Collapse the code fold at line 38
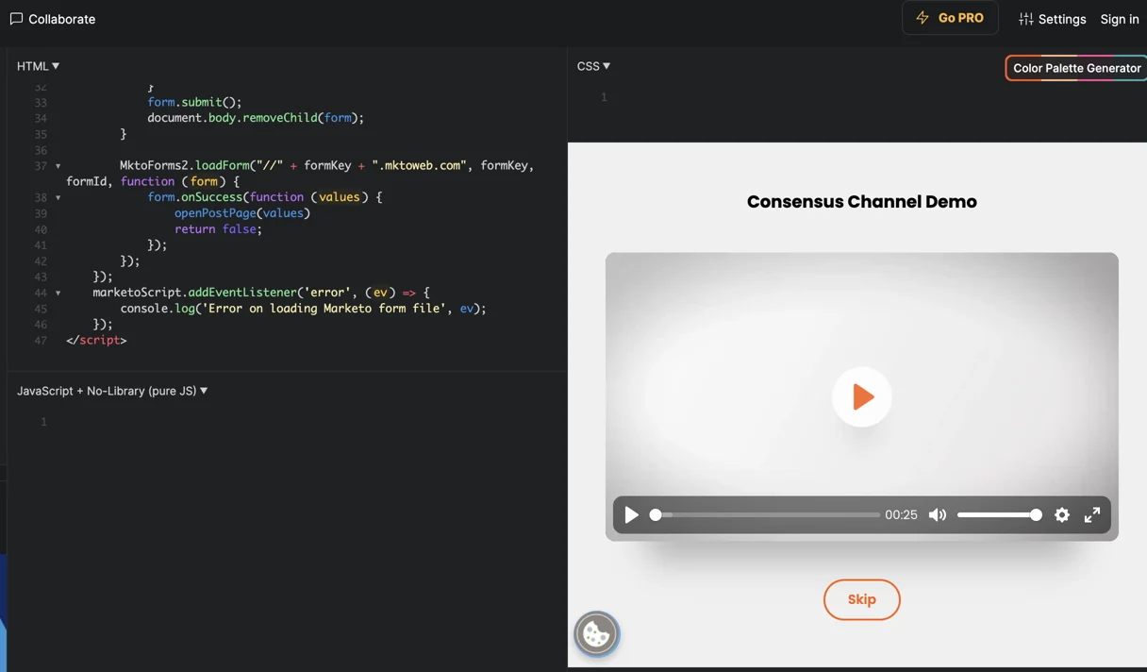Screen dimensions: 1147x672 point(58,198)
